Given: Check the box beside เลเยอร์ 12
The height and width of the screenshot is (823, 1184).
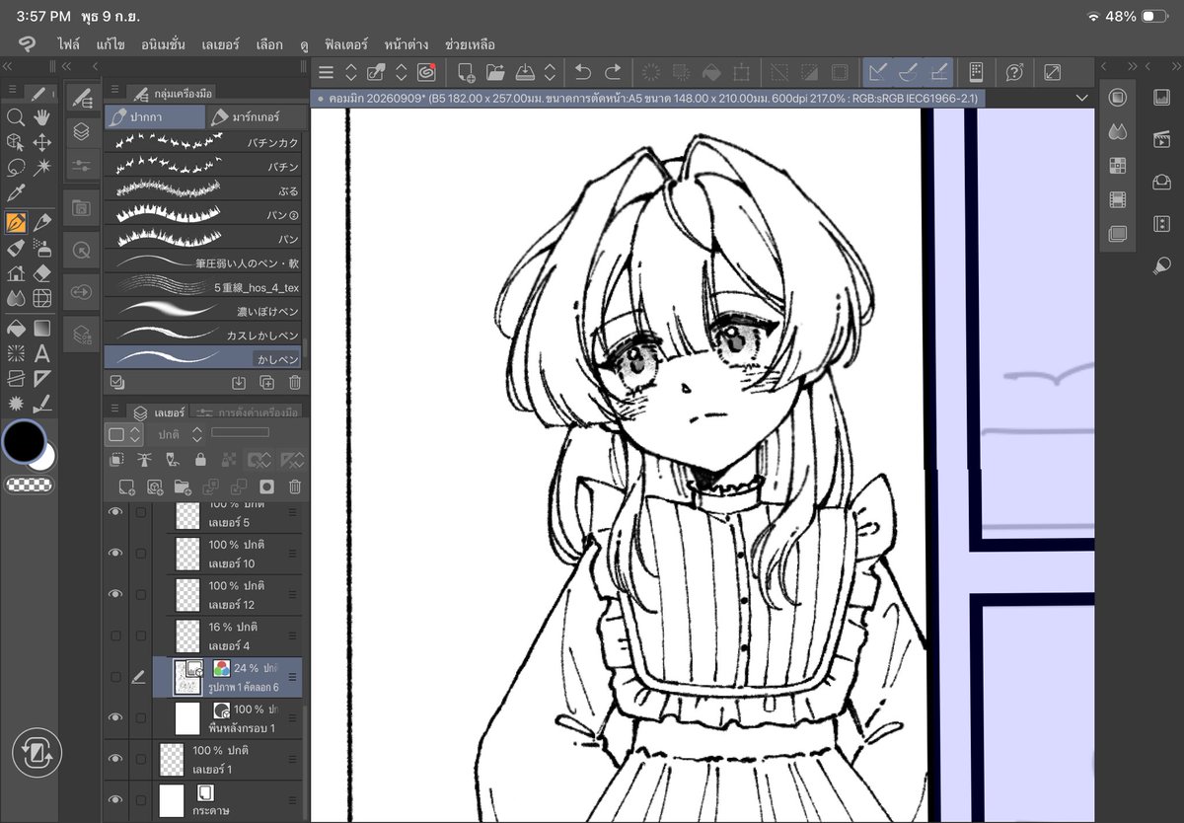Looking at the screenshot, I should click(x=140, y=594).
